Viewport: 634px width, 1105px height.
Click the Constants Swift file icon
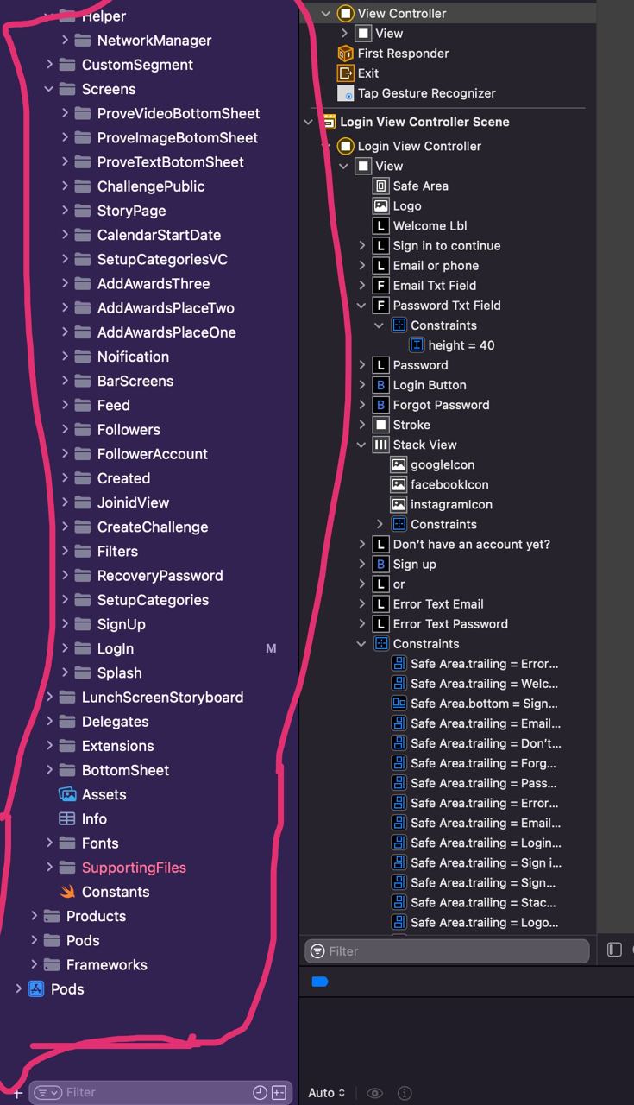67,892
